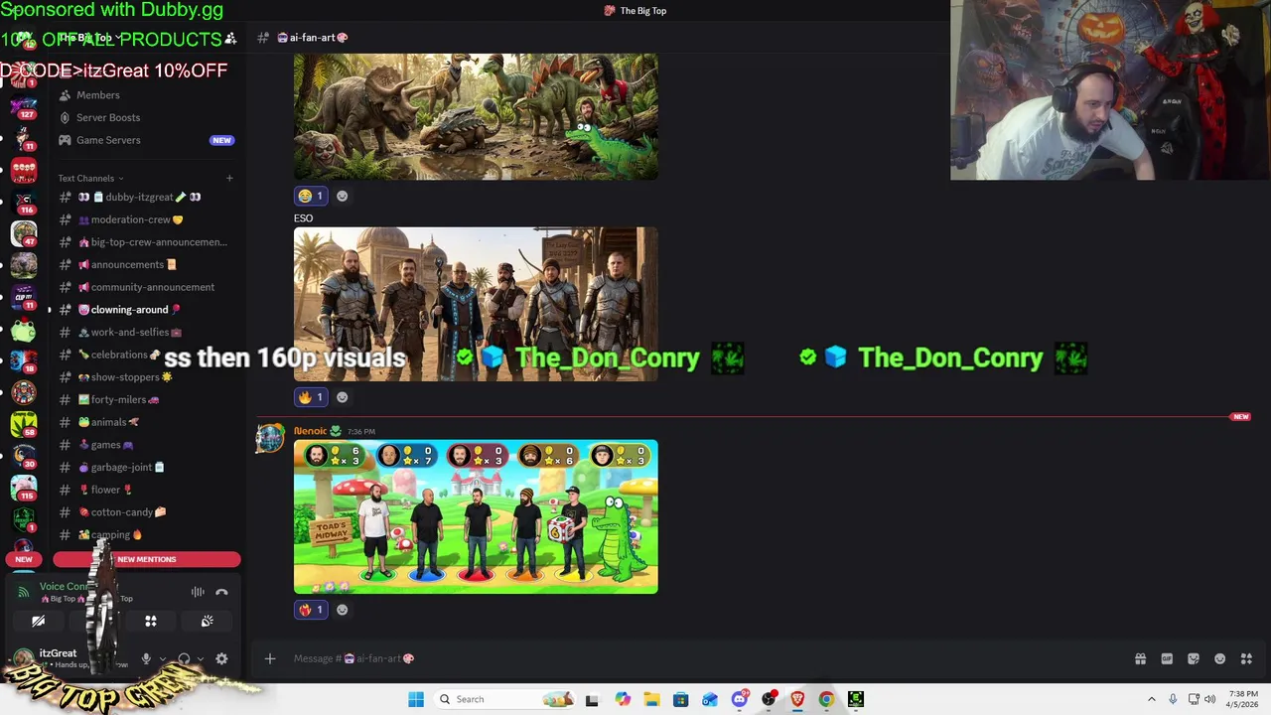Enlarge the dinosaur fan art image
This screenshot has width=1271, height=715.
[476, 117]
